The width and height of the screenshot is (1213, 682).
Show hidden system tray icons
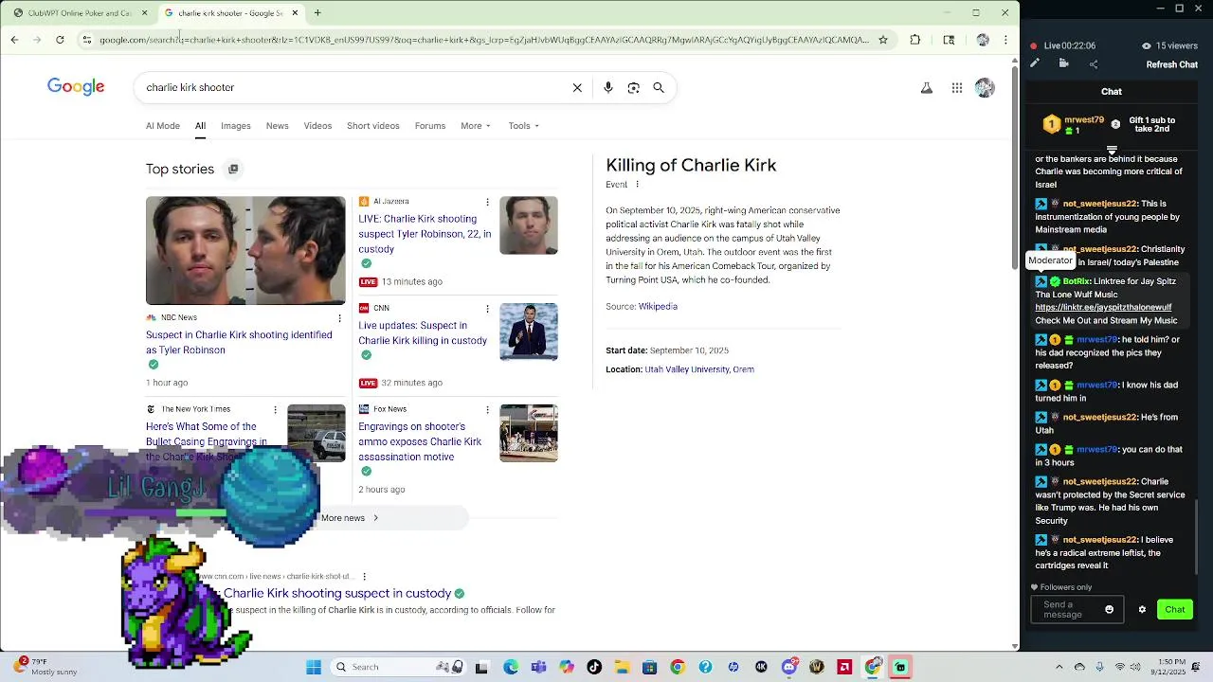point(1059,667)
